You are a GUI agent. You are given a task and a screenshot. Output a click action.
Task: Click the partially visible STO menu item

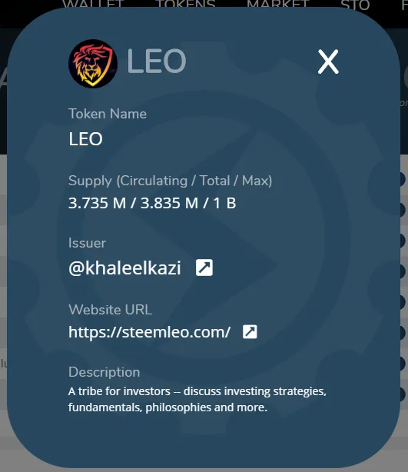click(355, 5)
